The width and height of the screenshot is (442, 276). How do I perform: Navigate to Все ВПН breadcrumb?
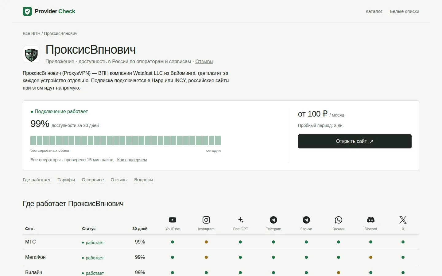[32, 33]
